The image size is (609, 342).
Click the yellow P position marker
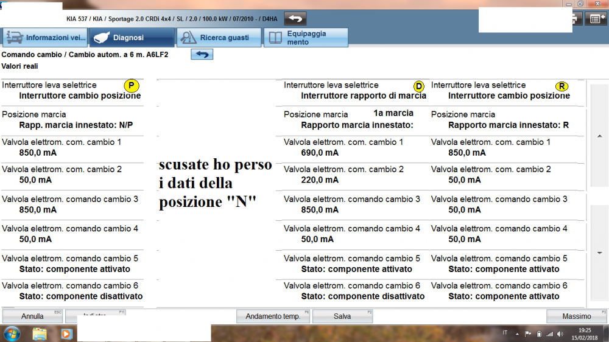132,85
